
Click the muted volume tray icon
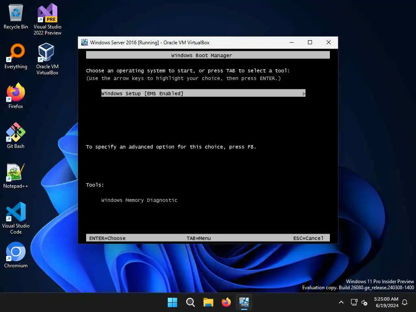click(364, 302)
